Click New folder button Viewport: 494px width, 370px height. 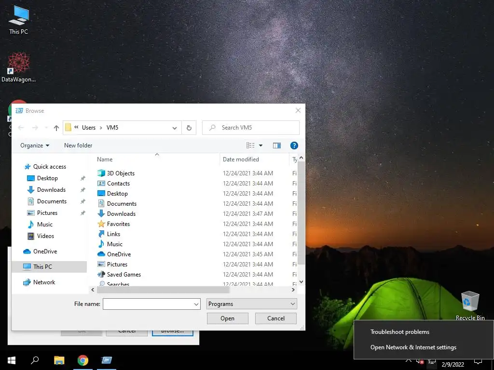point(78,145)
